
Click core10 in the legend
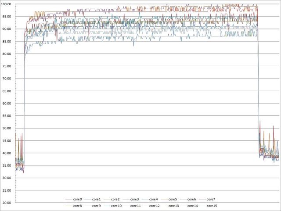pyautogui.click(x=116, y=206)
